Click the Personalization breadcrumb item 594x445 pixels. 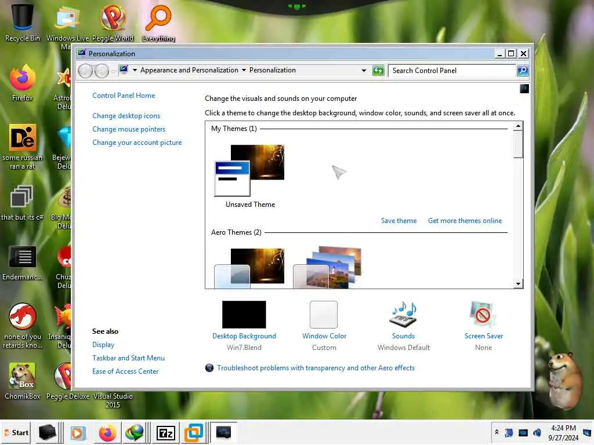(x=273, y=70)
